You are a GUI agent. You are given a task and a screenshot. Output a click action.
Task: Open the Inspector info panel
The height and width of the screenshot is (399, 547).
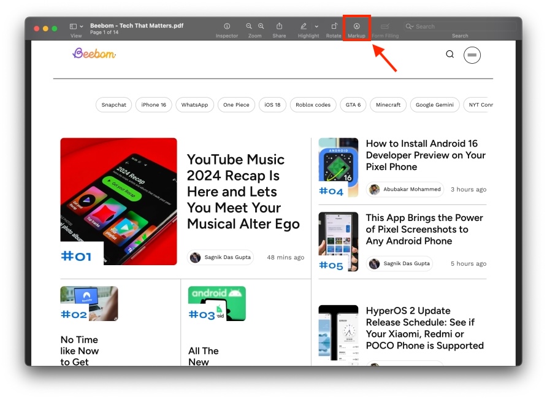click(x=227, y=26)
